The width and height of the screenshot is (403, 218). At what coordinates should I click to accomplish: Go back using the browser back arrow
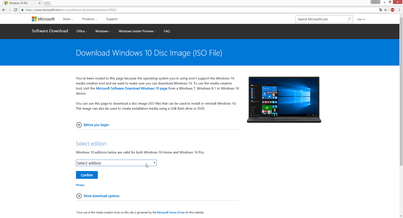click(4, 10)
